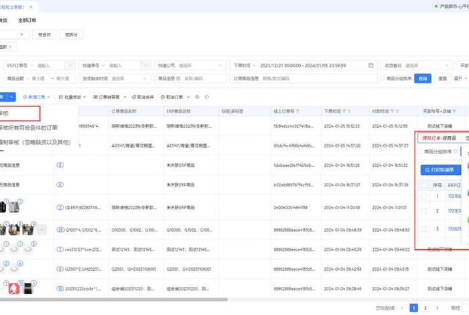Click the calendar icon in date range

point(371,65)
